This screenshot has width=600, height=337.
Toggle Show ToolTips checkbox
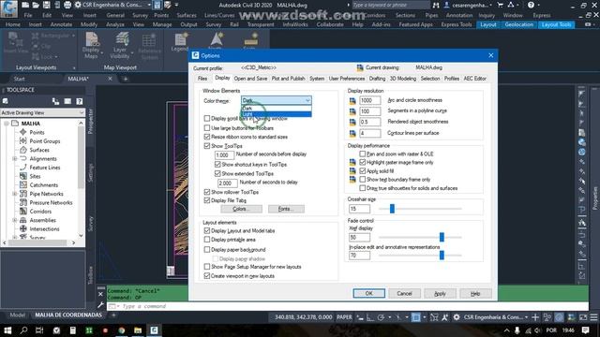click(x=207, y=146)
